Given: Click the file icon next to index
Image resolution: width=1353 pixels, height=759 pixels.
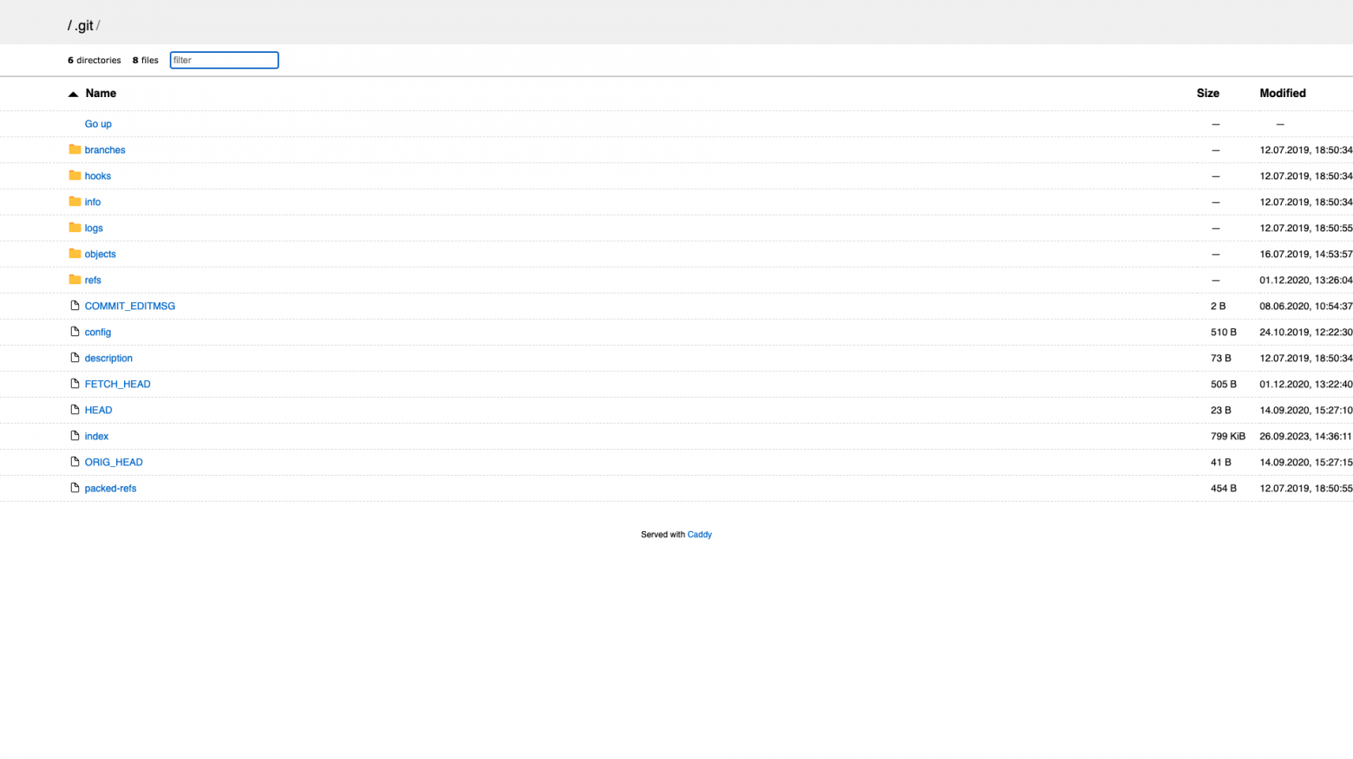Looking at the screenshot, I should tap(75, 436).
